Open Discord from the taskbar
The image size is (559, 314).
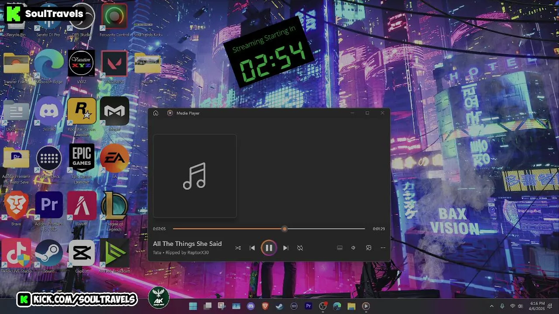(251, 306)
